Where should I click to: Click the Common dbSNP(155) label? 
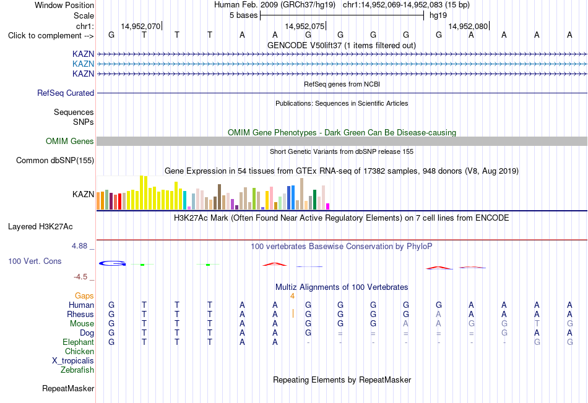54,160
